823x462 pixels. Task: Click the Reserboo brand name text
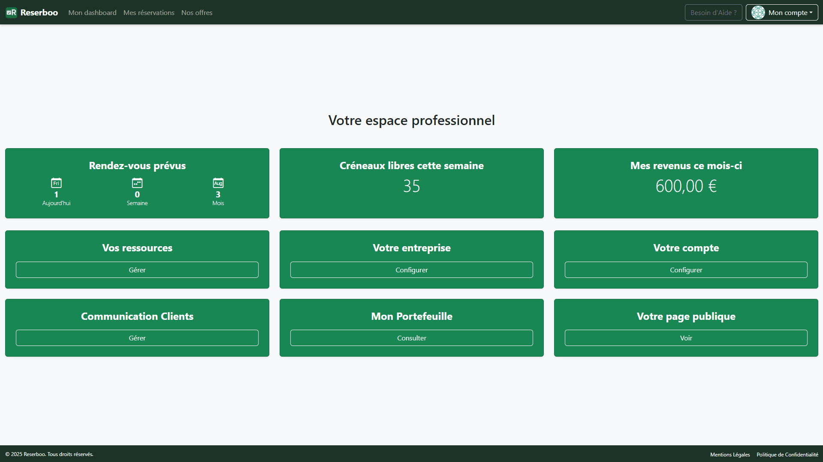[x=39, y=12]
